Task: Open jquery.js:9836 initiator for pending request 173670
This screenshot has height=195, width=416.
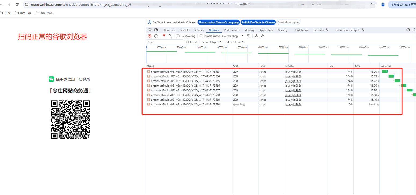Action: click(293, 104)
